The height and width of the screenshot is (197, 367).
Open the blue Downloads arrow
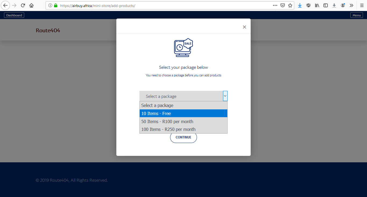pos(300,5)
